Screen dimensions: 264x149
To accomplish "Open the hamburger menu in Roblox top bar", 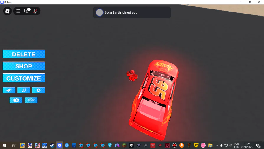I will click(18, 11).
